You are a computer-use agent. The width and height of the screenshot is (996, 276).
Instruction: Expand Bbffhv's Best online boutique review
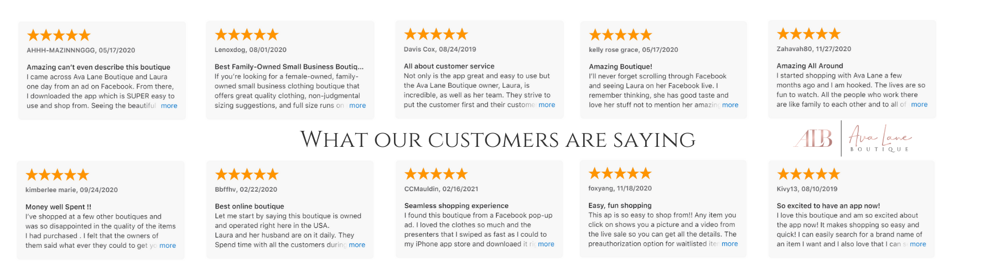coord(357,245)
